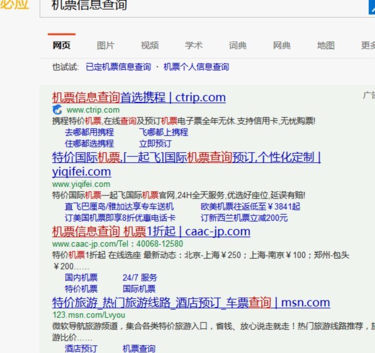Image resolution: width=375 pixels, height=353 pixels.
Task: Open 订新西兰机票立减200元 sublink
Action: click(244, 218)
